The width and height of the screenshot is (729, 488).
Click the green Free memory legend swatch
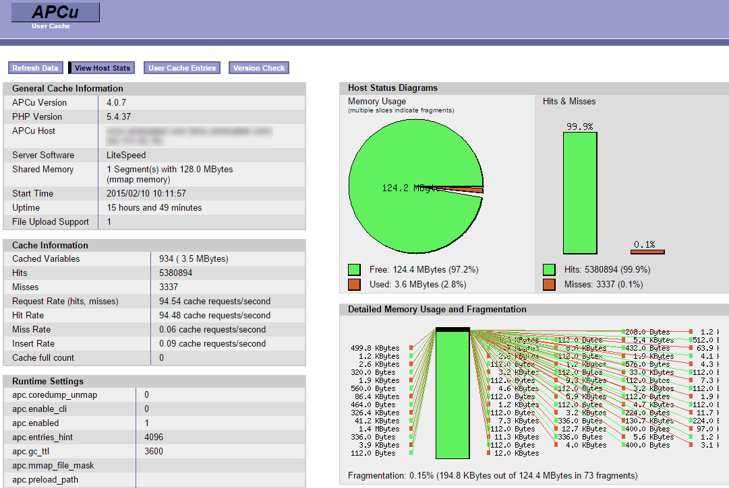(355, 270)
